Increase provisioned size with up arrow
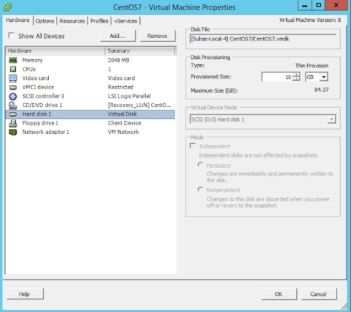Screen dimensions: 351x312 coord(296,75)
